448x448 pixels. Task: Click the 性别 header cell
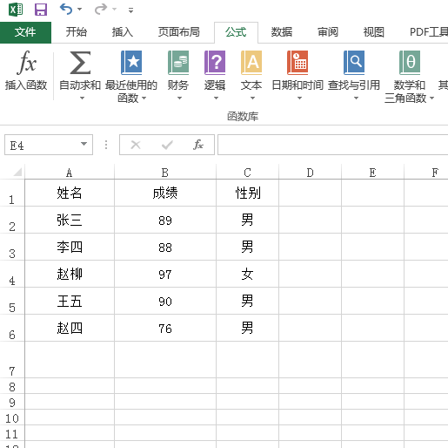tap(247, 193)
